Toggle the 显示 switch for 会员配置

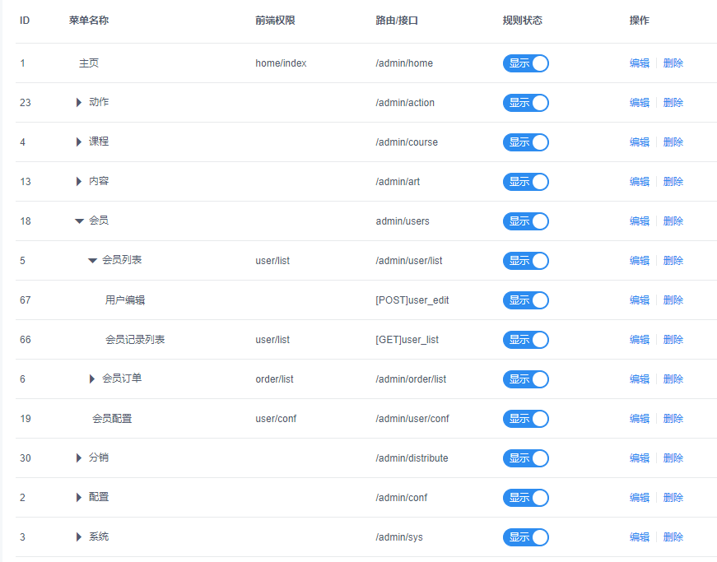[x=525, y=419]
